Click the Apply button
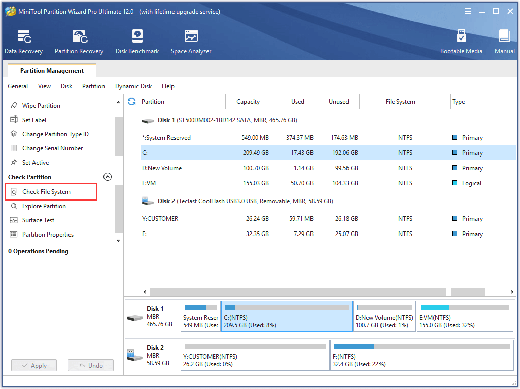This screenshot has width=520, height=389. (33, 365)
